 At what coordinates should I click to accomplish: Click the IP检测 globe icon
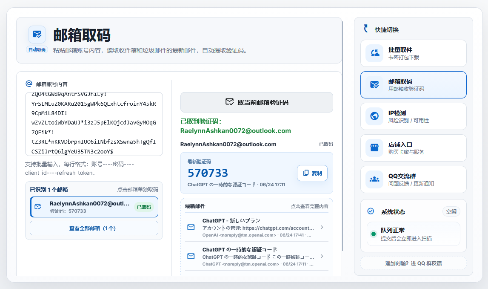tap(374, 116)
